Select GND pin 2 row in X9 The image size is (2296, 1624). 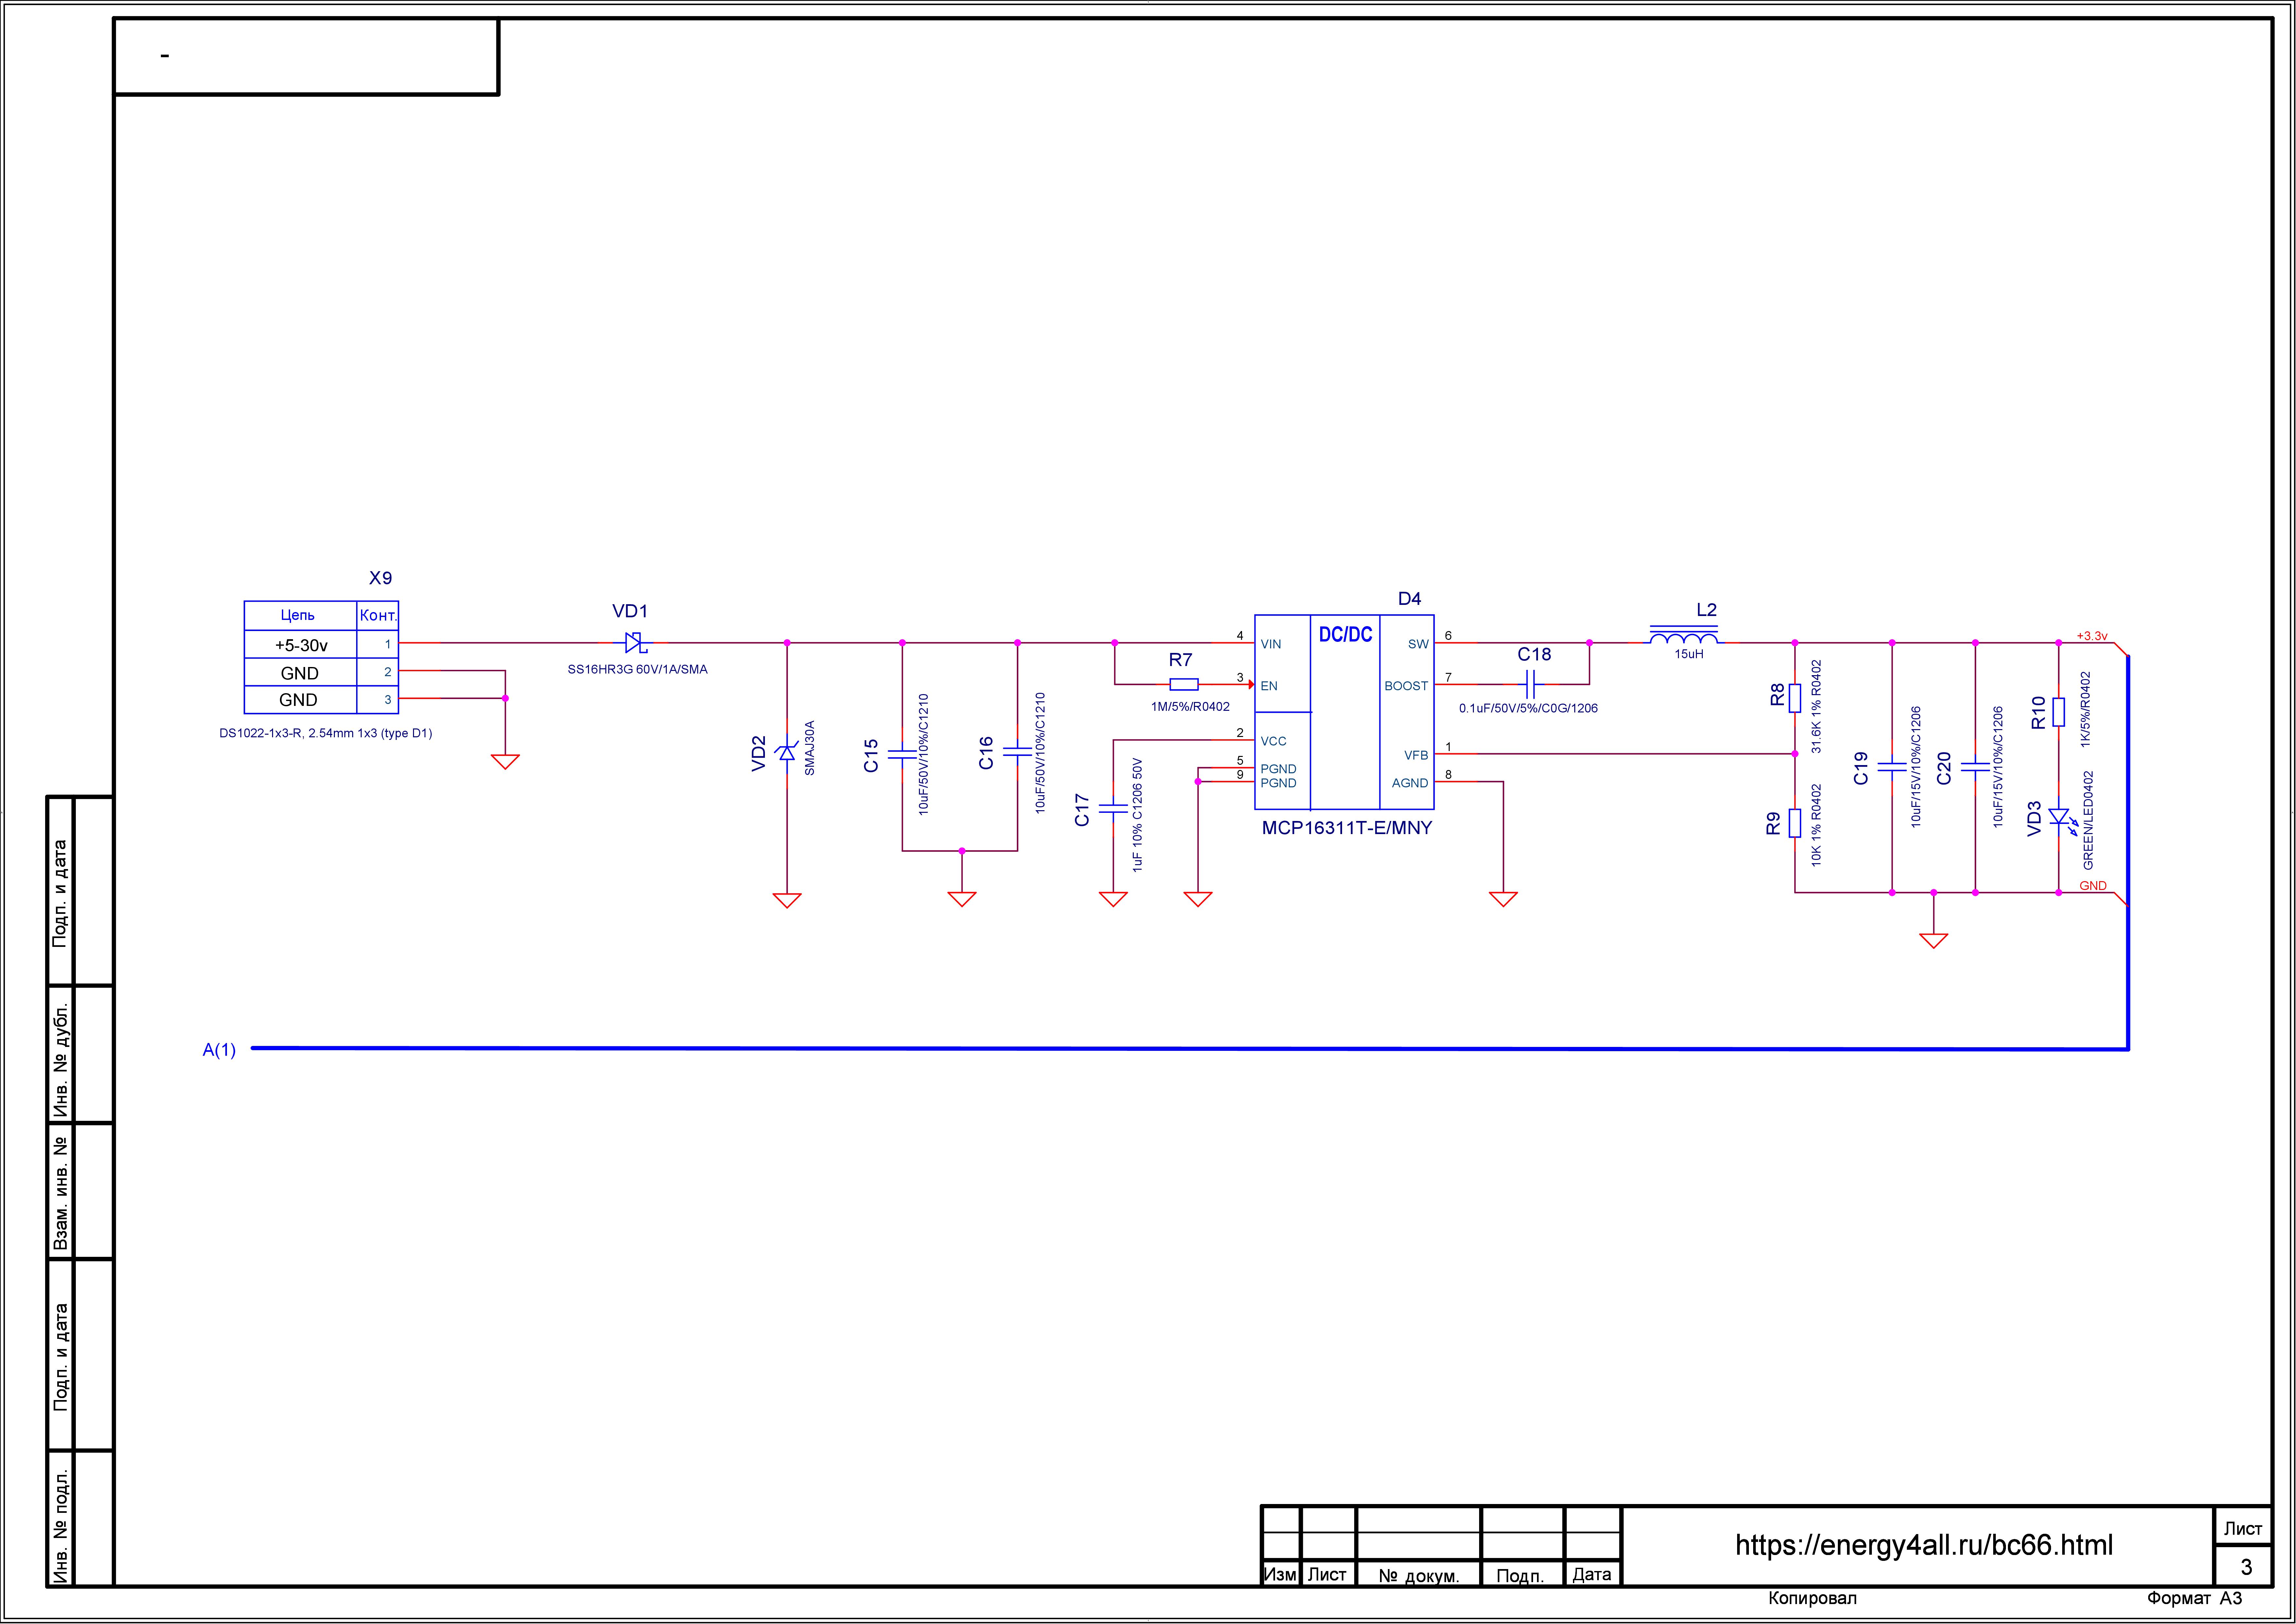point(321,672)
